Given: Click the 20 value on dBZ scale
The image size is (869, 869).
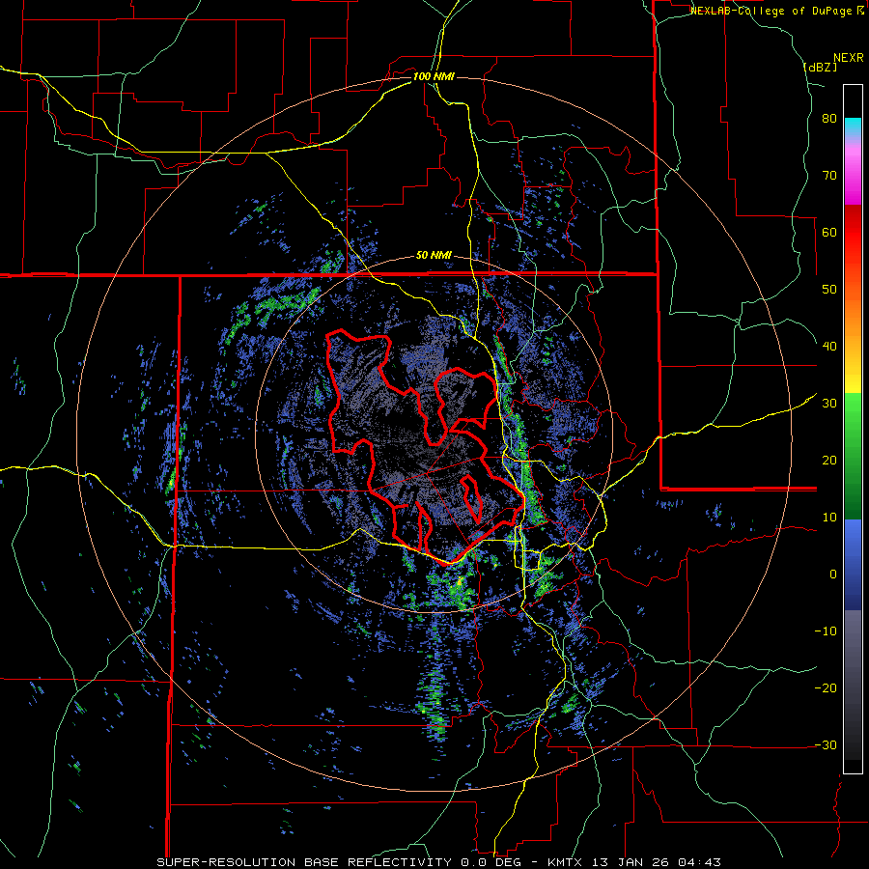Looking at the screenshot, I should (829, 461).
